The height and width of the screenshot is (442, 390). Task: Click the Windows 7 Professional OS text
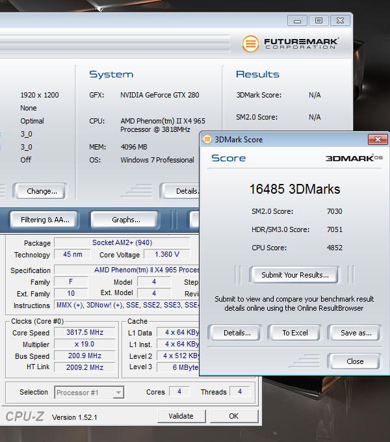click(157, 160)
